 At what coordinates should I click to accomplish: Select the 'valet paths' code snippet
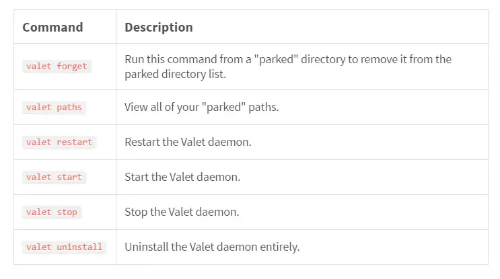click(55, 108)
